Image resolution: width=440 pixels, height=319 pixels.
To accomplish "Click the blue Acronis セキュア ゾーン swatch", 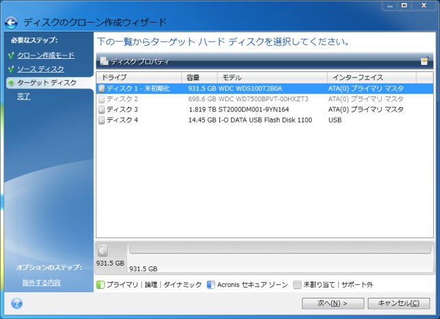I will tap(210, 285).
